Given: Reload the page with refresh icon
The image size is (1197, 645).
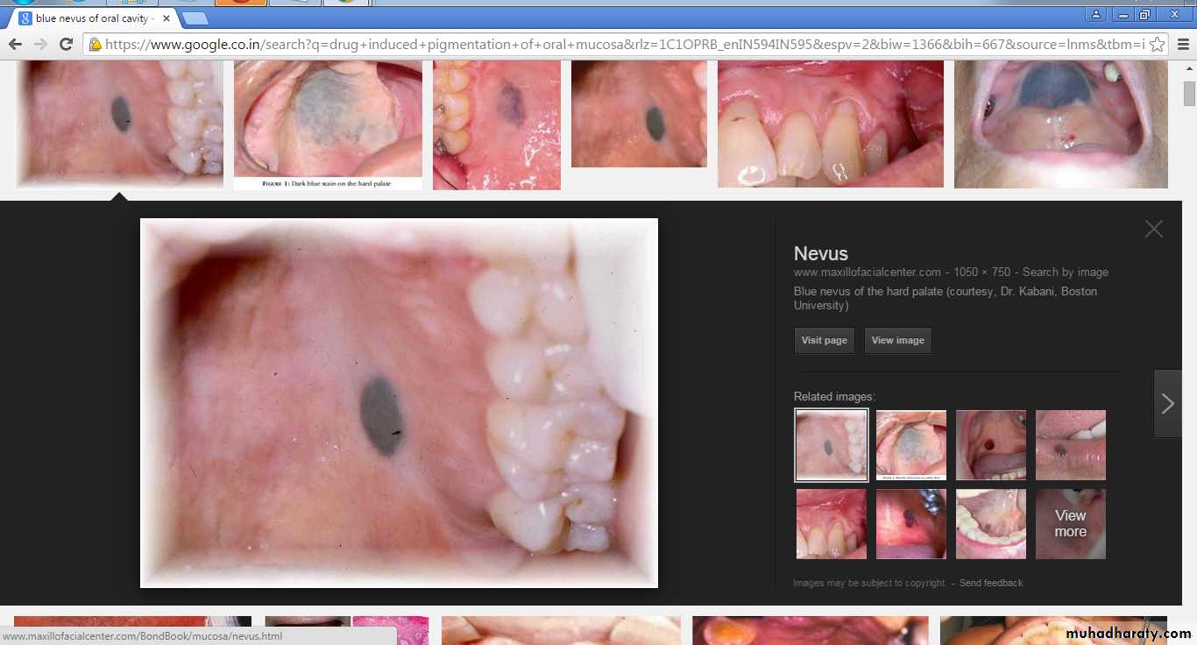Looking at the screenshot, I should coord(66,44).
